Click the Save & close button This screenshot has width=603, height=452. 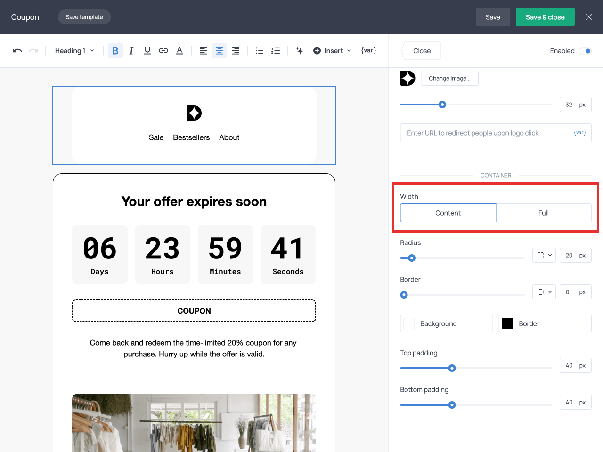point(545,17)
